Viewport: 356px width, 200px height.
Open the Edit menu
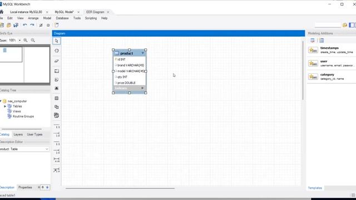[x=10, y=18]
